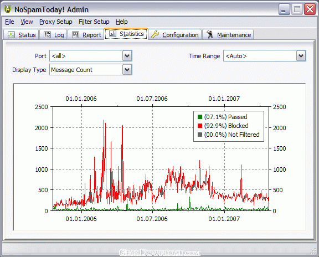Click the Time Range <Auto> field

[x=265, y=56]
